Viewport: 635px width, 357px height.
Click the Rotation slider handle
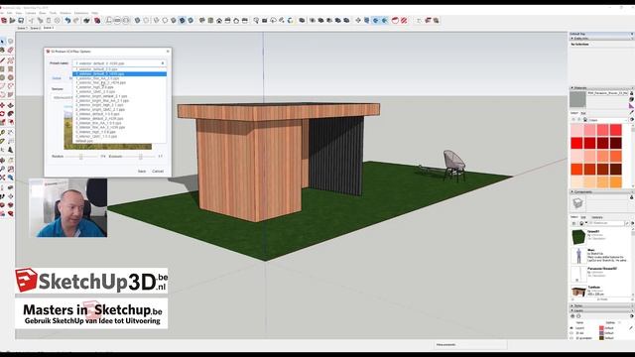tap(81, 157)
